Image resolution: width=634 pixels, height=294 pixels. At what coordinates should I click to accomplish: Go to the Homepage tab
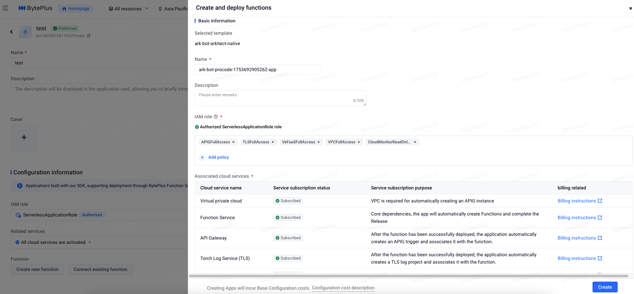click(76, 9)
